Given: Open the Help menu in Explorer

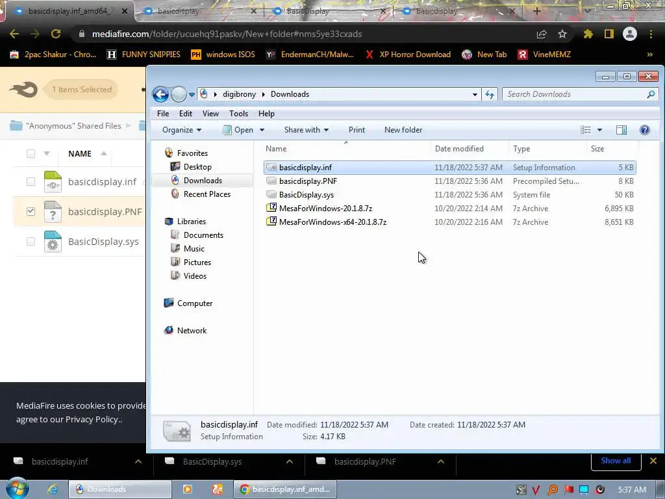Looking at the screenshot, I should coord(266,113).
